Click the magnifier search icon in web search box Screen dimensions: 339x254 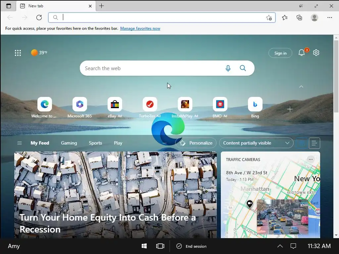[243, 68]
